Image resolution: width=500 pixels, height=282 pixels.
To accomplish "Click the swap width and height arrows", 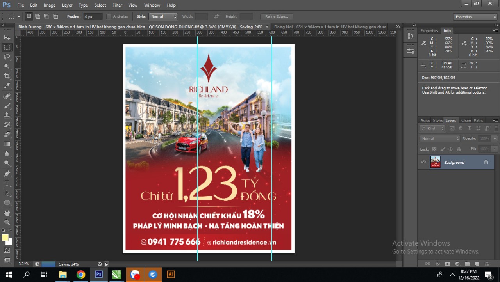I will [x=216, y=16].
